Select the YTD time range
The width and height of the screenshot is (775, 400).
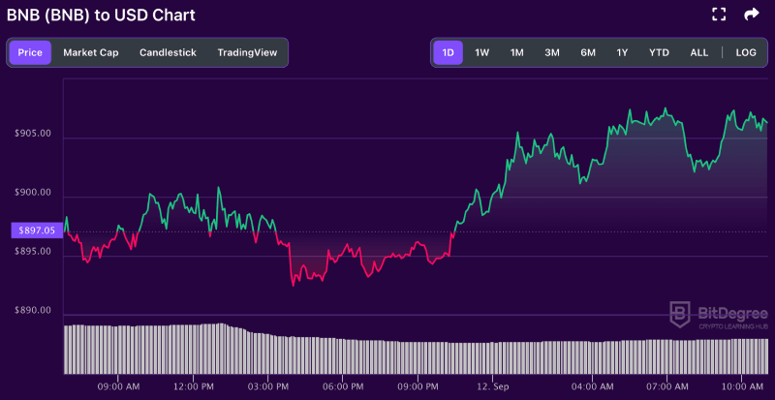click(x=659, y=52)
